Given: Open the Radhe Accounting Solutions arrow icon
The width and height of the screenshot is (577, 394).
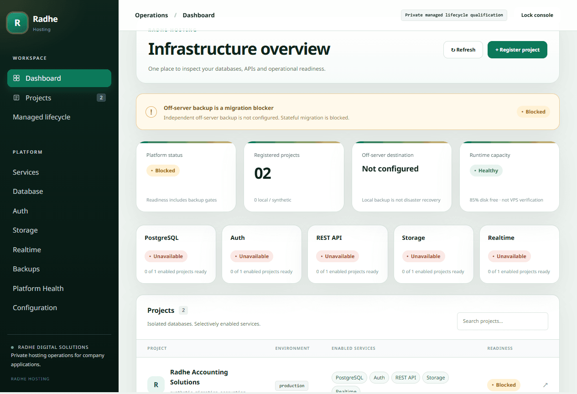Looking at the screenshot, I should (x=545, y=385).
